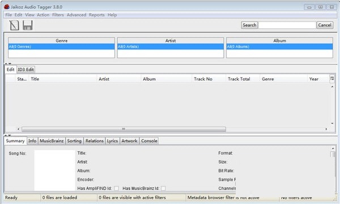Open the Advanced menu

click(x=76, y=15)
